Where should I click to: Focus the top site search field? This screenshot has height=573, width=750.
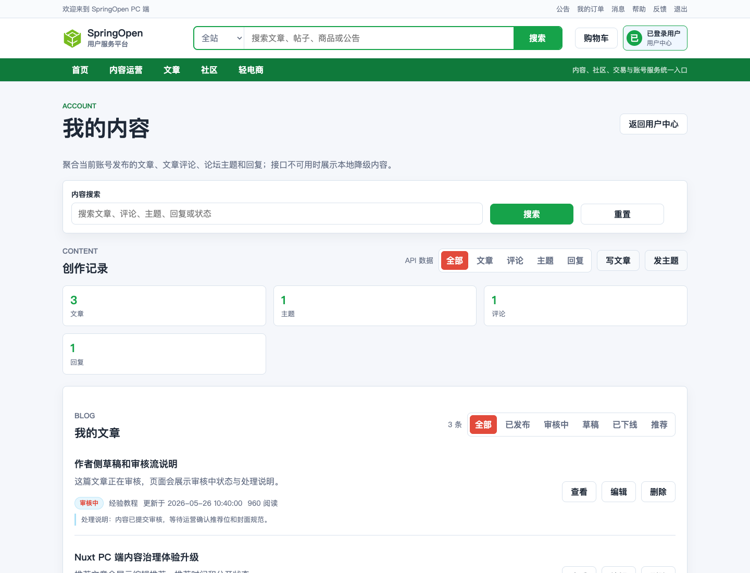(379, 38)
